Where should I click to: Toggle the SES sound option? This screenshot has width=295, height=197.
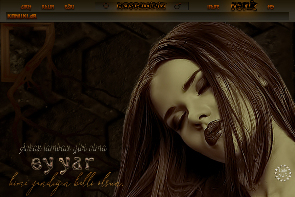(x=271, y=7)
